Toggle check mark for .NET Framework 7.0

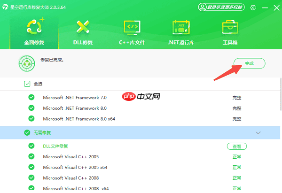(31, 98)
